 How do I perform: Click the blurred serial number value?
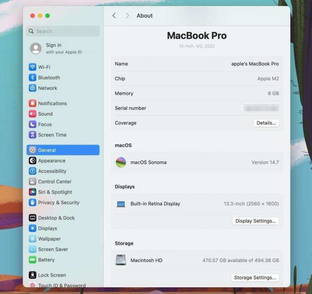pos(261,108)
